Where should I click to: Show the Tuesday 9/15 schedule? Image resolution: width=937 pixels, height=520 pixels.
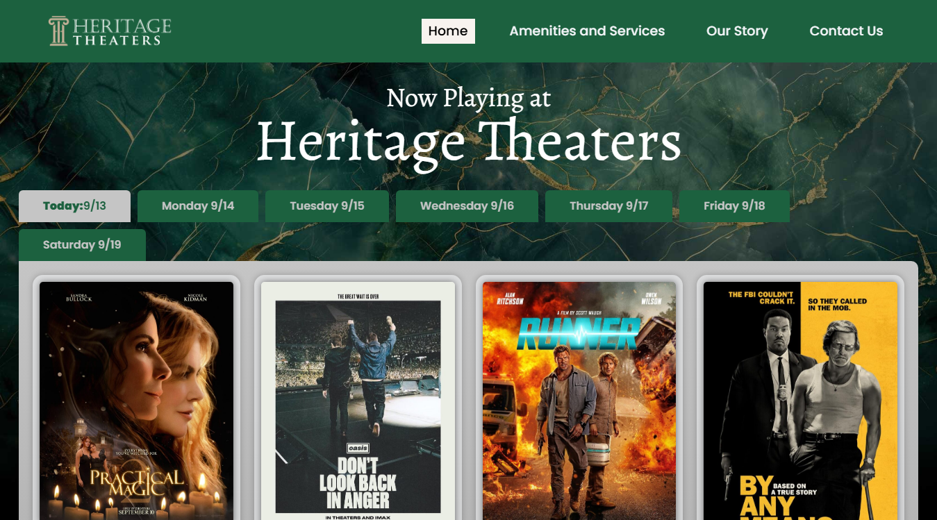[x=327, y=206]
